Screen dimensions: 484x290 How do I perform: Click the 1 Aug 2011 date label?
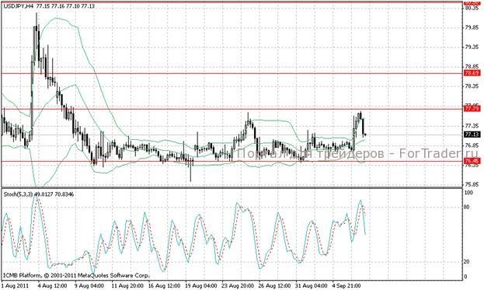pos(15,285)
